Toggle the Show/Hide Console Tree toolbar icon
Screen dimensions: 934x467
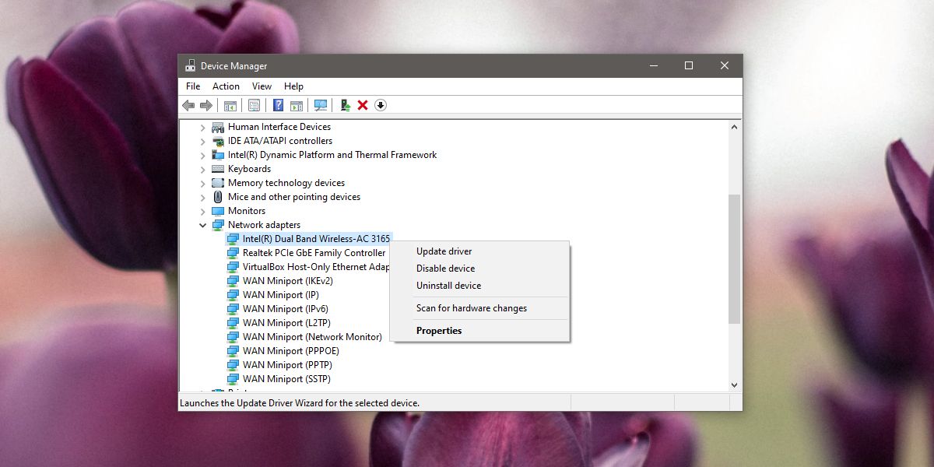(230, 105)
